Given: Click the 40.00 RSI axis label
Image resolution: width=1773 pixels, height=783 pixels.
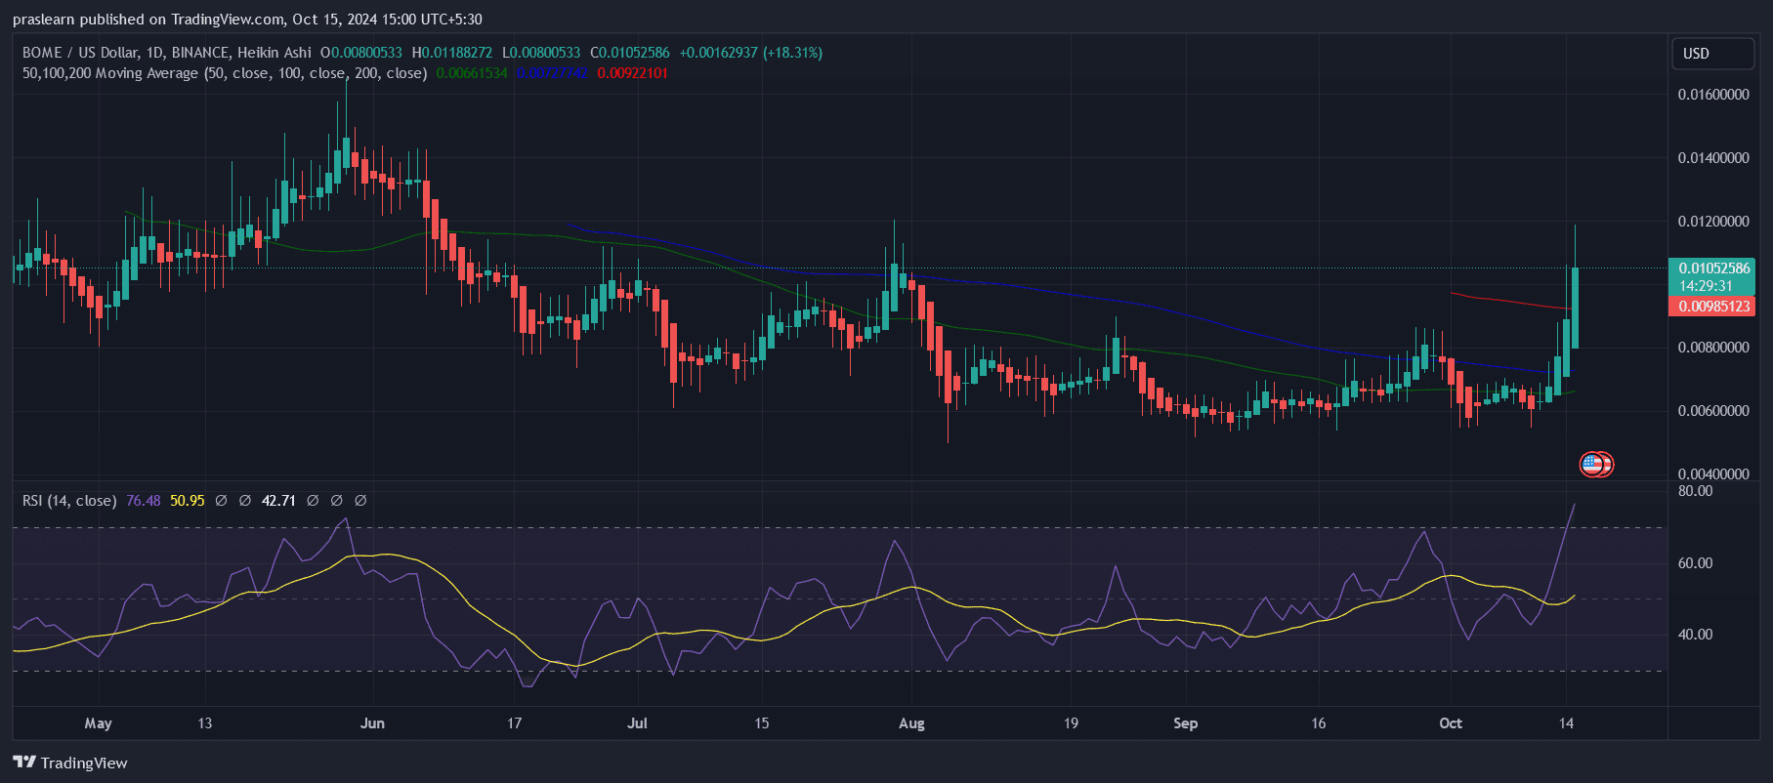Looking at the screenshot, I should tap(1695, 635).
